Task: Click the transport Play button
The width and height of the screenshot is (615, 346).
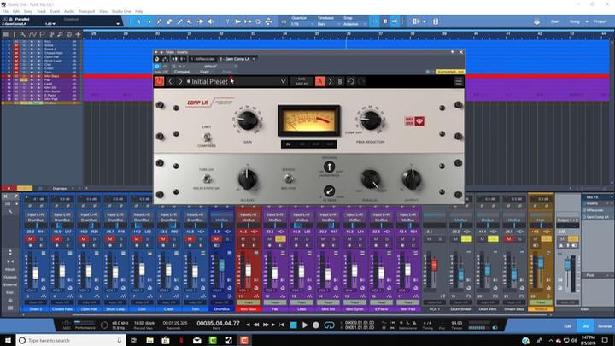Action: pyautogui.click(x=305, y=325)
